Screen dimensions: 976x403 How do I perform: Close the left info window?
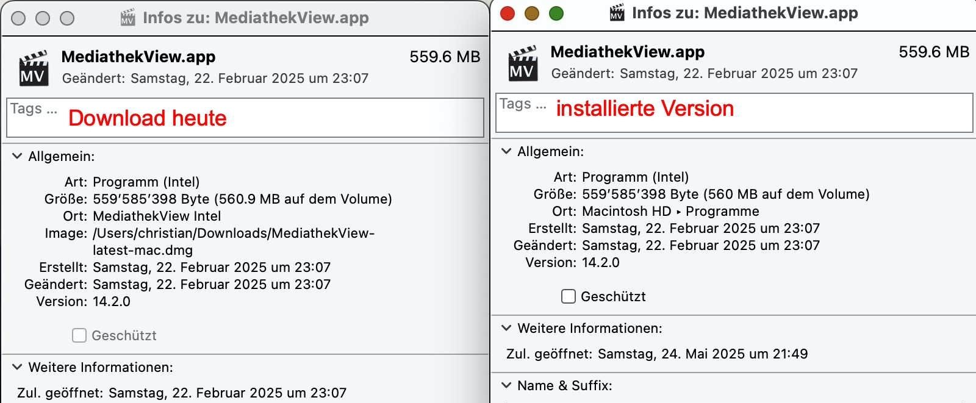click(18, 18)
